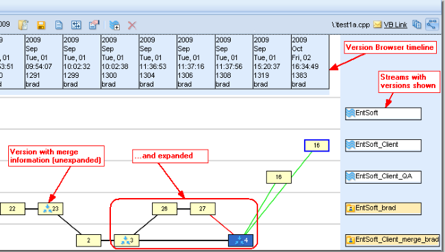Click the promote/send-to toolbar icon
445x252 pixels.
[x=94, y=25]
